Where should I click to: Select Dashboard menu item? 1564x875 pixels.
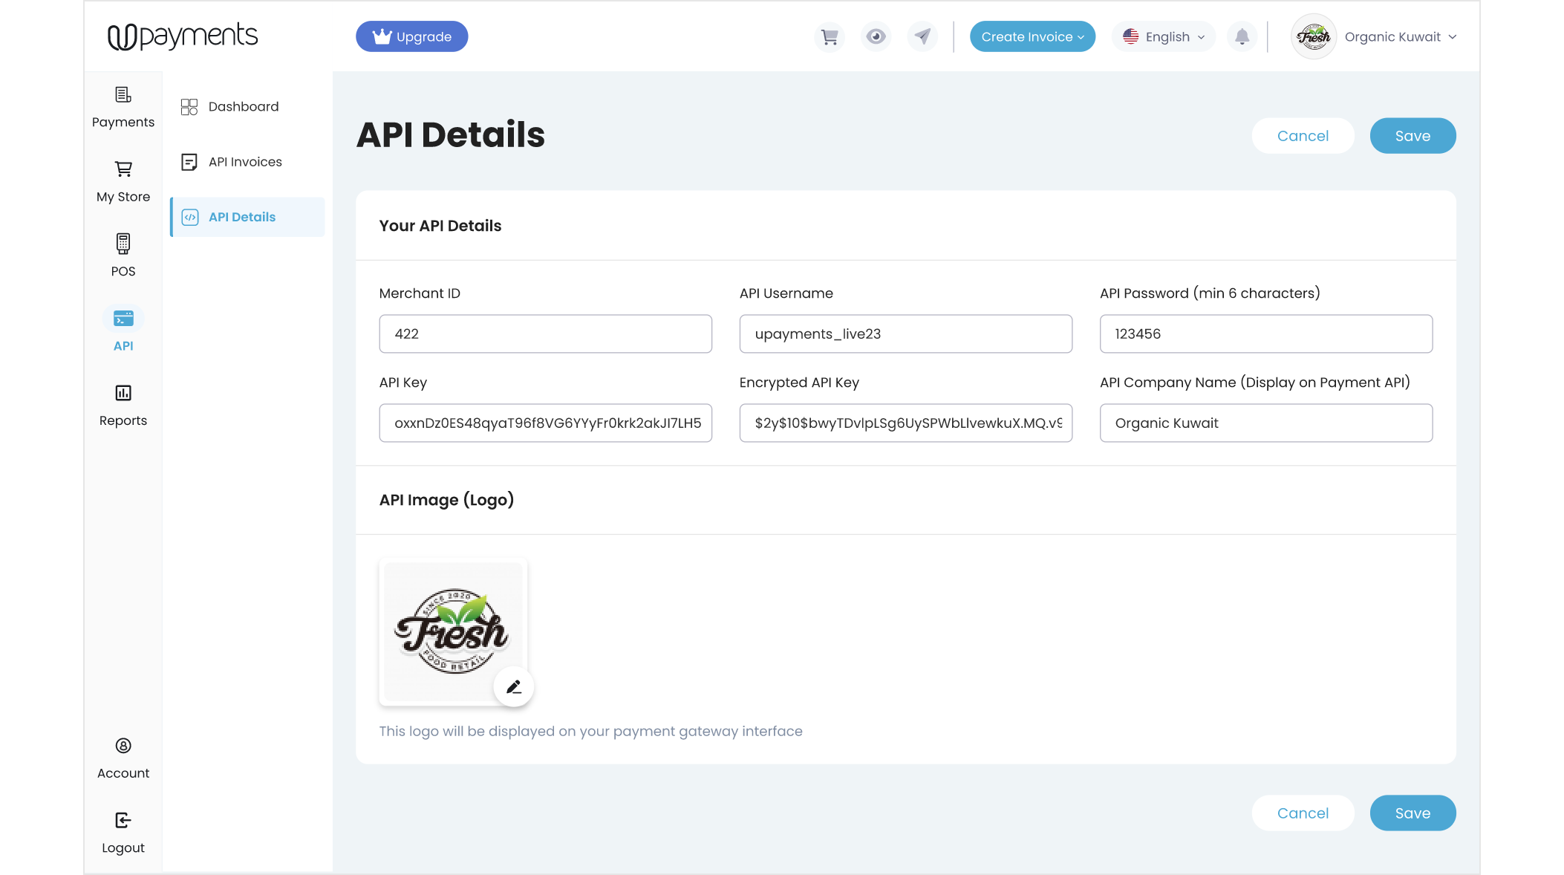[x=243, y=107]
